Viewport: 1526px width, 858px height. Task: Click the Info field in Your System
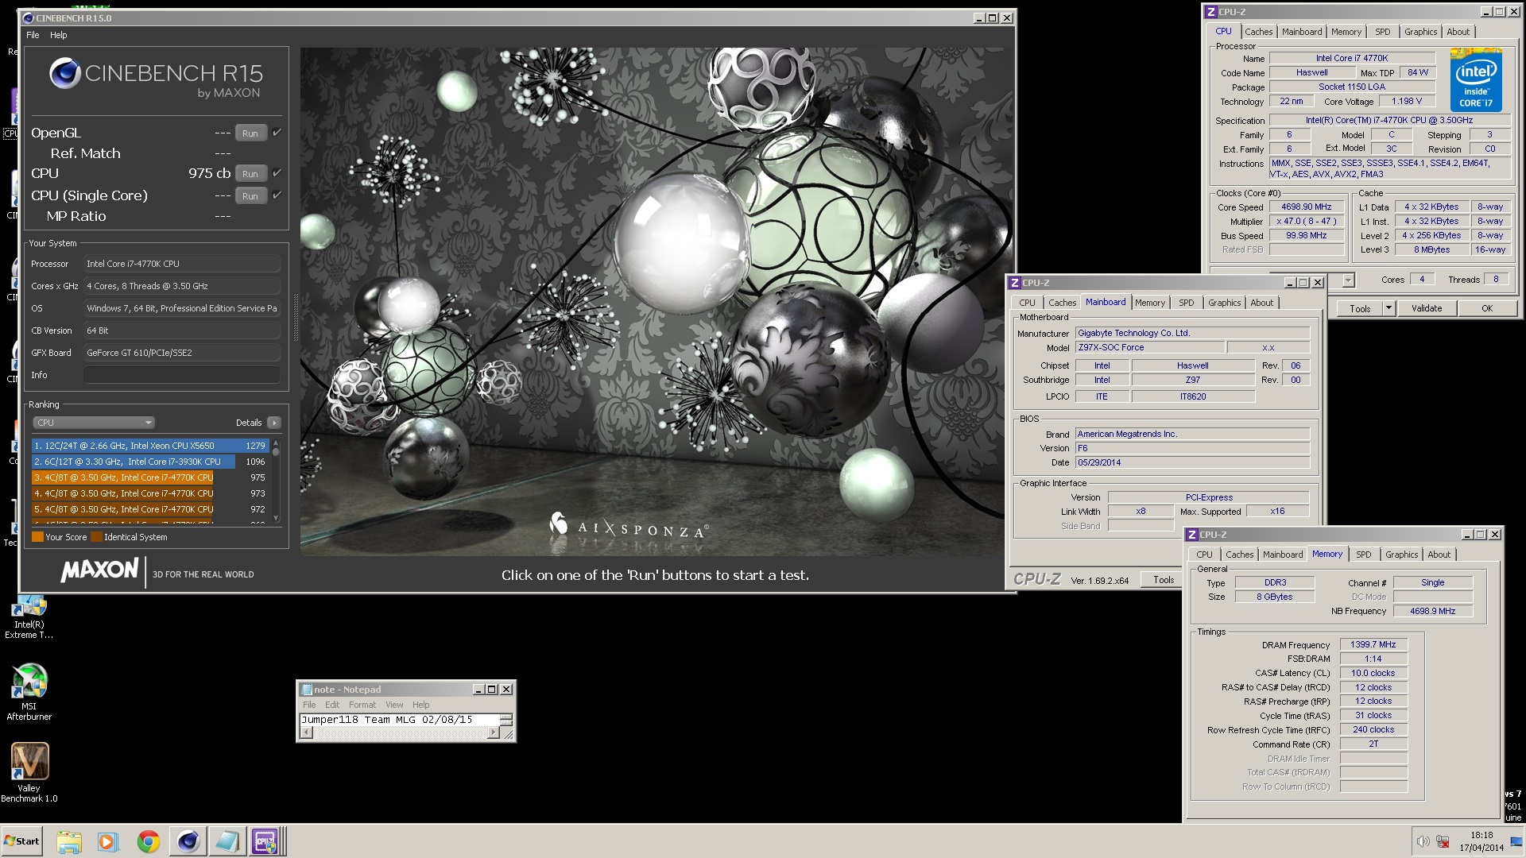tap(182, 375)
